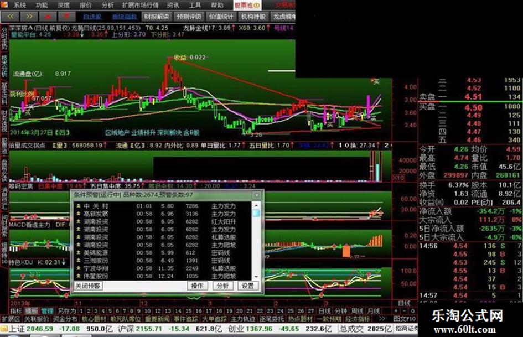Open the 工具 menu
This screenshot has width=523, height=337.
(195, 5)
